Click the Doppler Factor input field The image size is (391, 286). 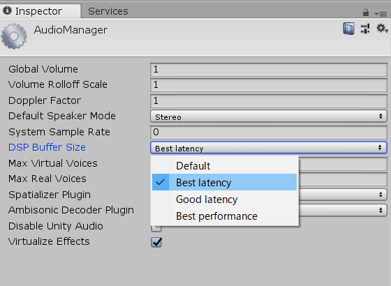pyautogui.click(x=269, y=101)
